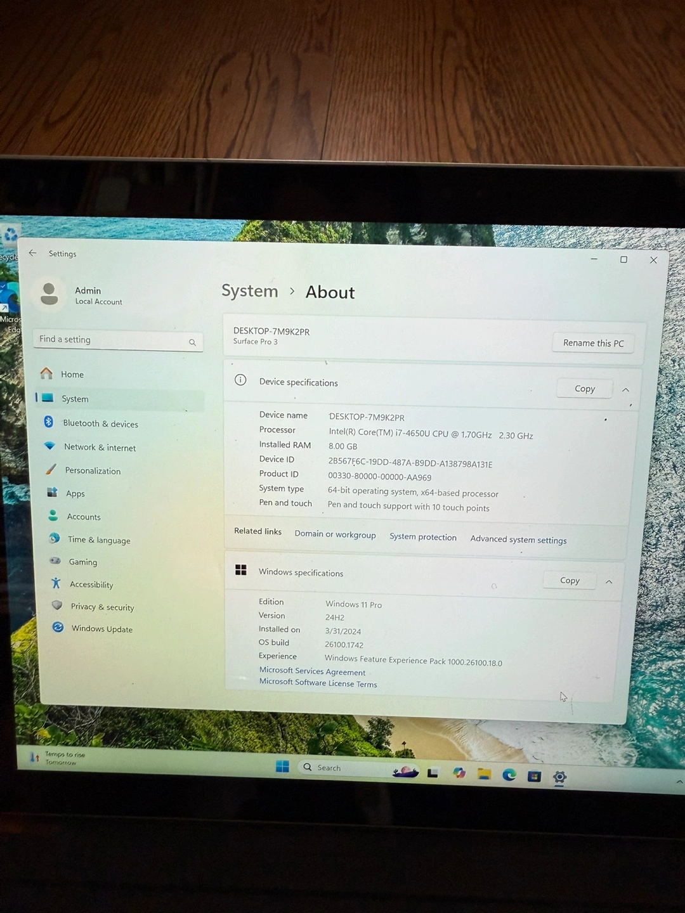
Task: Show hidden system tray icons
Action: (679, 782)
